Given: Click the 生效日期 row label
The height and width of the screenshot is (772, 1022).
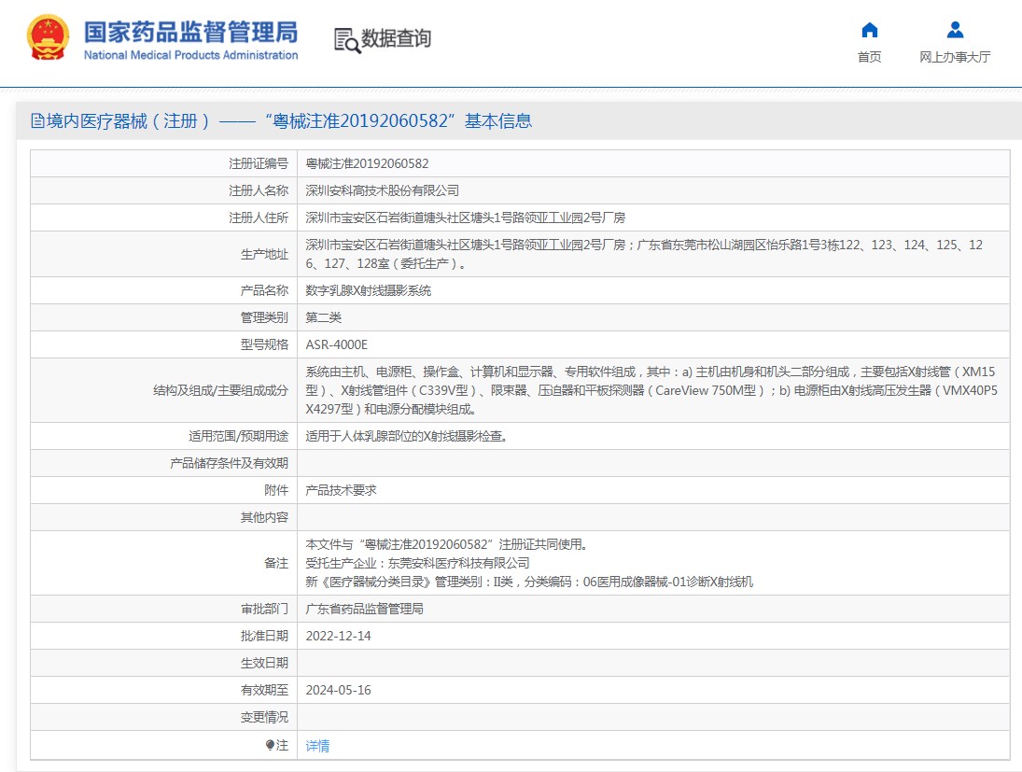Looking at the screenshot, I should coord(264,663).
